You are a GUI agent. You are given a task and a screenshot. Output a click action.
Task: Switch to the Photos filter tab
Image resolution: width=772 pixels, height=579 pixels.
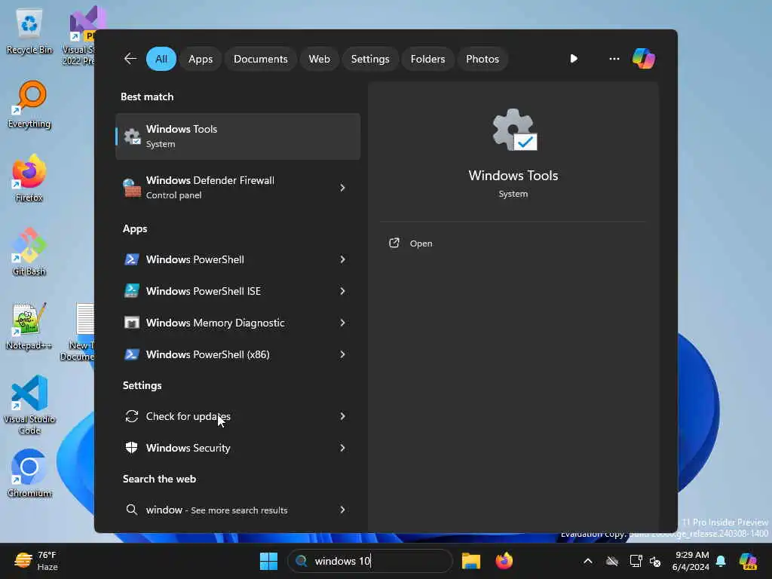point(482,59)
